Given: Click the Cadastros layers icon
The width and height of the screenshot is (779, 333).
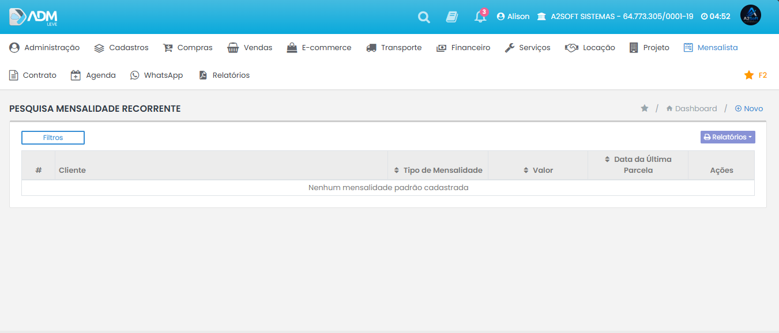Looking at the screenshot, I should pos(99,48).
